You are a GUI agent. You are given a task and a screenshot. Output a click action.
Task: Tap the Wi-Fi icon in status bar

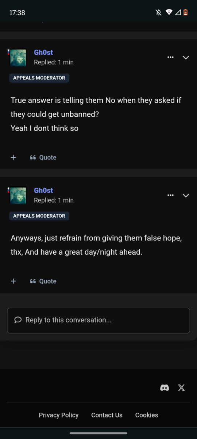(x=169, y=12)
